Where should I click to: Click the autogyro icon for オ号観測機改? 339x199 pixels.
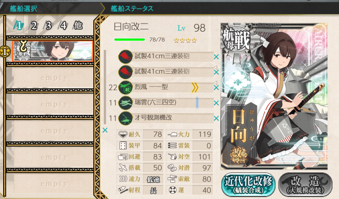click(x=125, y=118)
